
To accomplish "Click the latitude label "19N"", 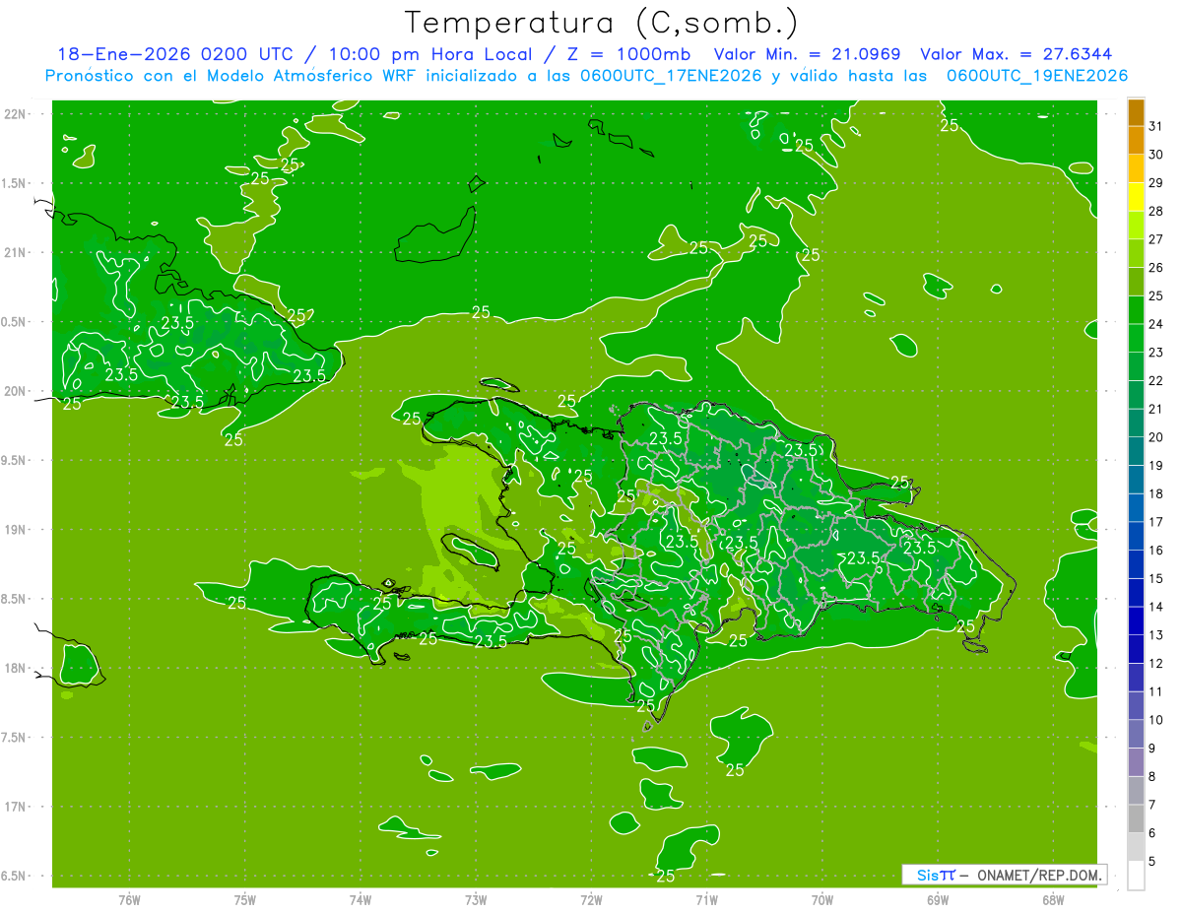I will (14, 530).
